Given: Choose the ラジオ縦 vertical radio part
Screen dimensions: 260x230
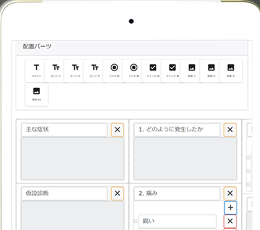Looking at the screenshot, I should pyautogui.click(x=114, y=71).
